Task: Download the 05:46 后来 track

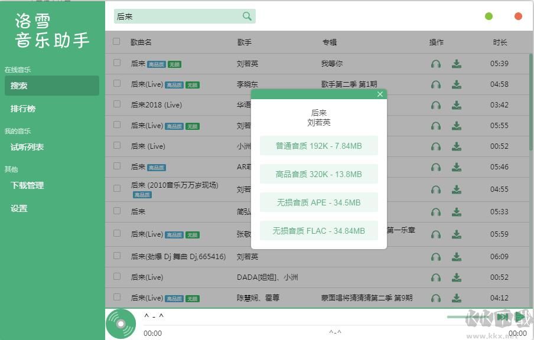Action: [x=457, y=167]
